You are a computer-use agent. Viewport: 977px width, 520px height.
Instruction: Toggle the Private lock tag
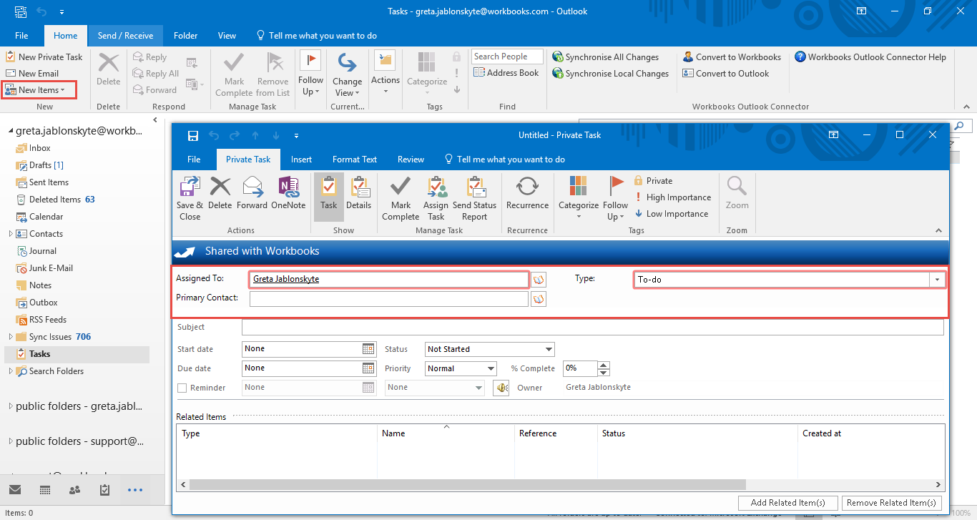pos(653,181)
